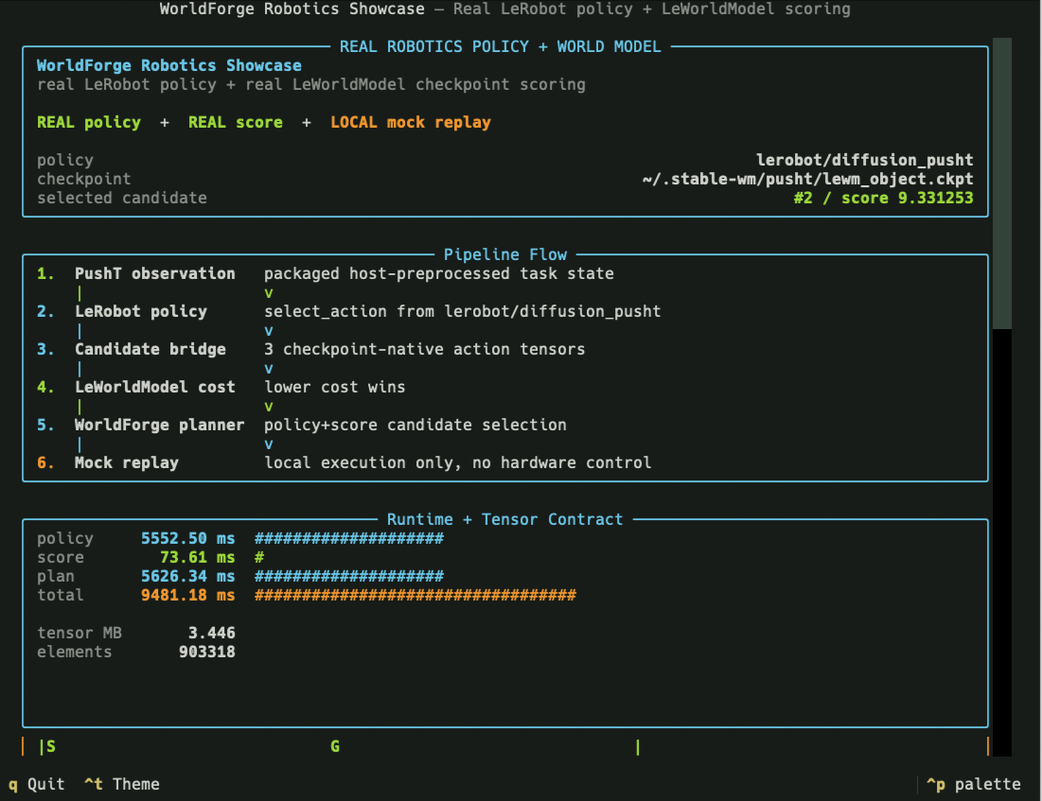Viewport: 1042px width, 801px height.
Task: Click 'packaged host-preprocessed task state' description
Action: point(438,273)
